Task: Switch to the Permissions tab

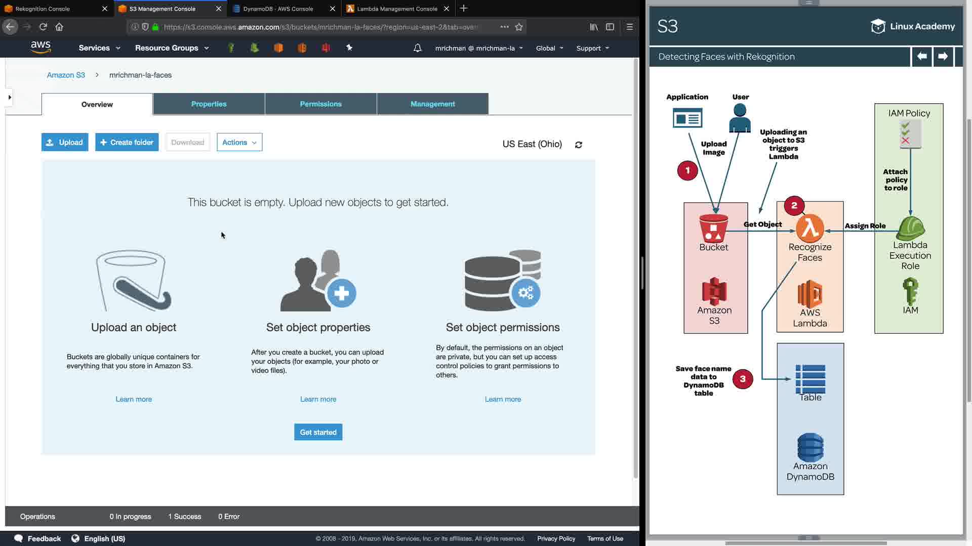Action: 320,104
